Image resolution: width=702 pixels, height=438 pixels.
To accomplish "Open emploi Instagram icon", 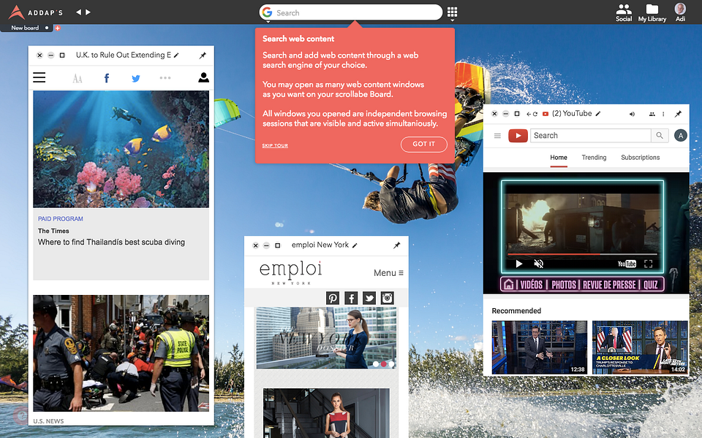I will 388,298.
